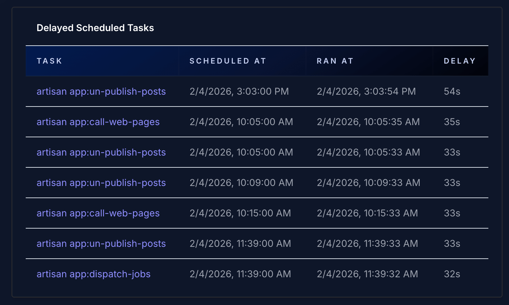Click the 32s delay value in the last row
This screenshot has width=509, height=305.
tap(451, 274)
